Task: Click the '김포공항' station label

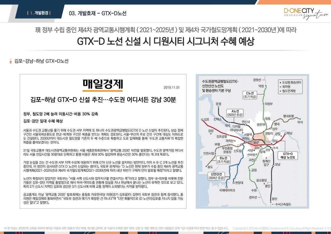Action: point(222,136)
